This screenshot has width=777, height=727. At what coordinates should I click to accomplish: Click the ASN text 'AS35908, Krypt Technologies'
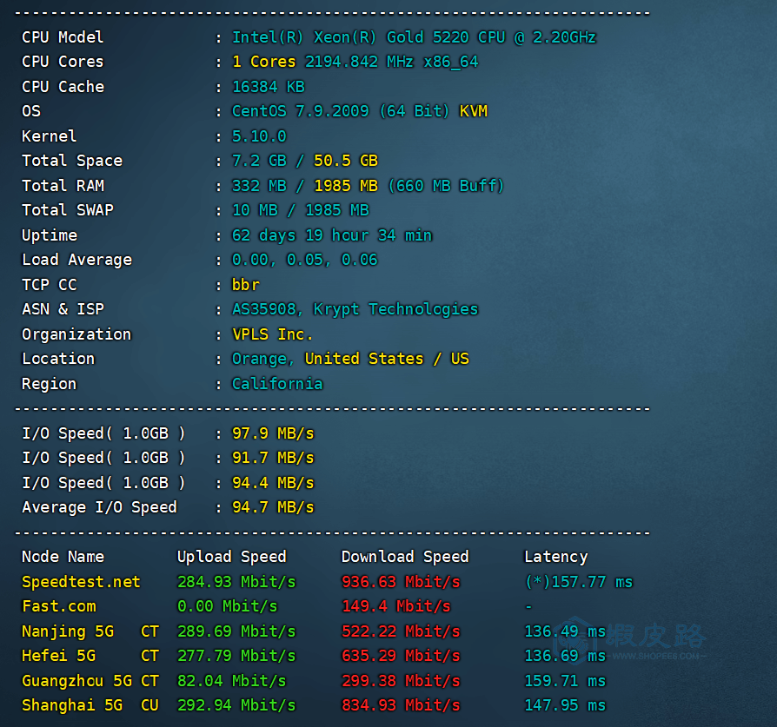pos(355,309)
